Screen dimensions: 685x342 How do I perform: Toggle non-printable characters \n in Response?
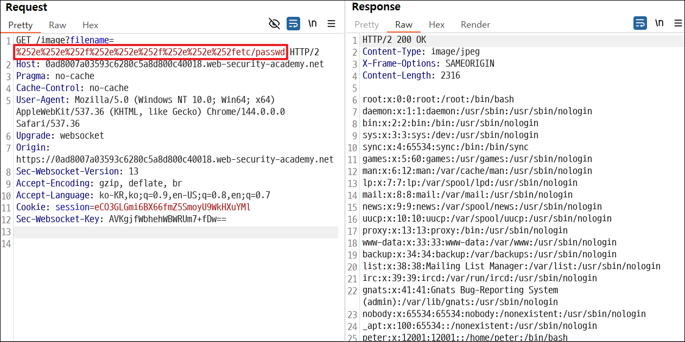pyautogui.click(x=659, y=23)
